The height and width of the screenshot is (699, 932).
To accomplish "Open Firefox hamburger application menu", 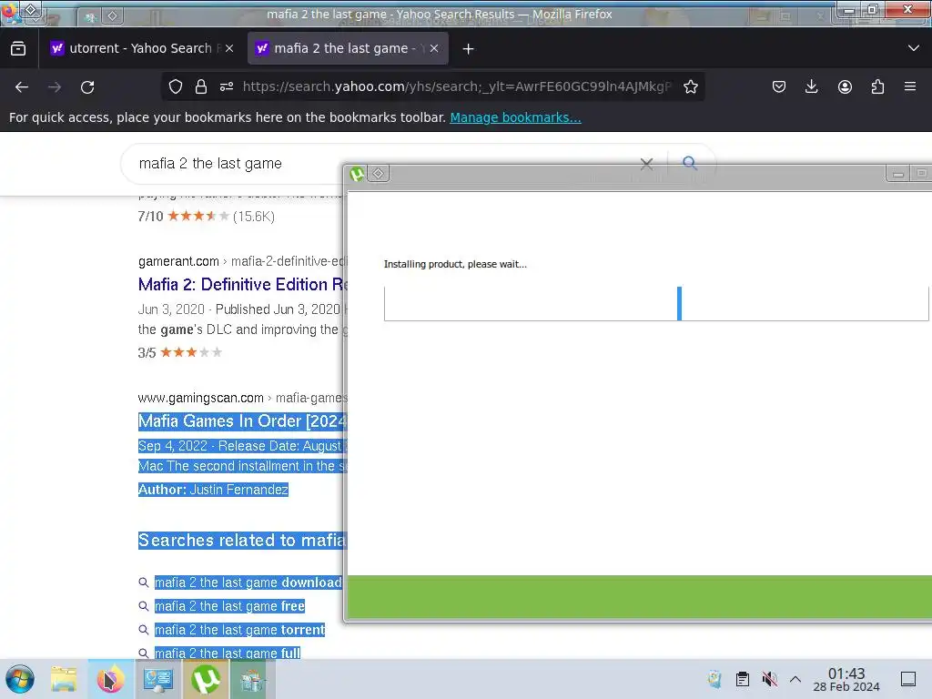I will 910,86.
